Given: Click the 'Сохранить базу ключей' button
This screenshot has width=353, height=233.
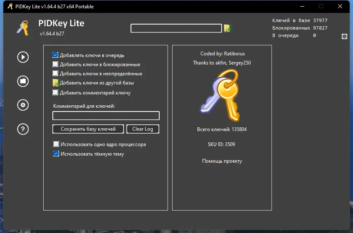Looking at the screenshot, I should pos(88,129).
